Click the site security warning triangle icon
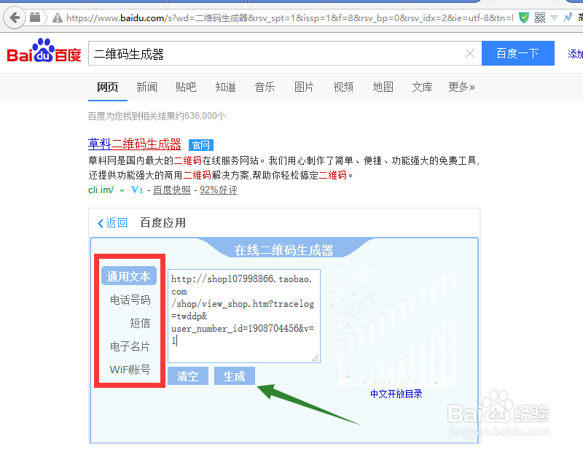 pos(58,17)
